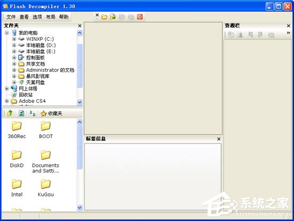Click the last disabled save icon in 资源栏

271,35
